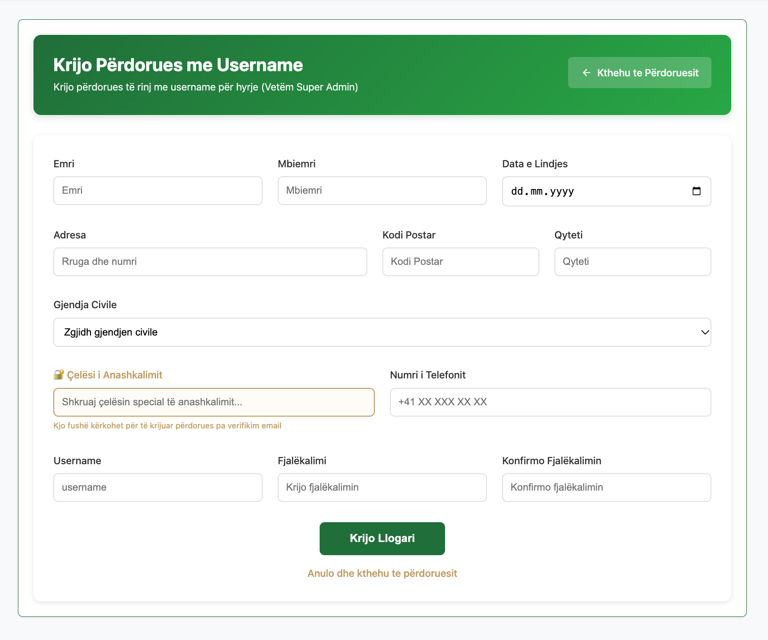
Task: Click the username input field
Action: [x=158, y=487]
